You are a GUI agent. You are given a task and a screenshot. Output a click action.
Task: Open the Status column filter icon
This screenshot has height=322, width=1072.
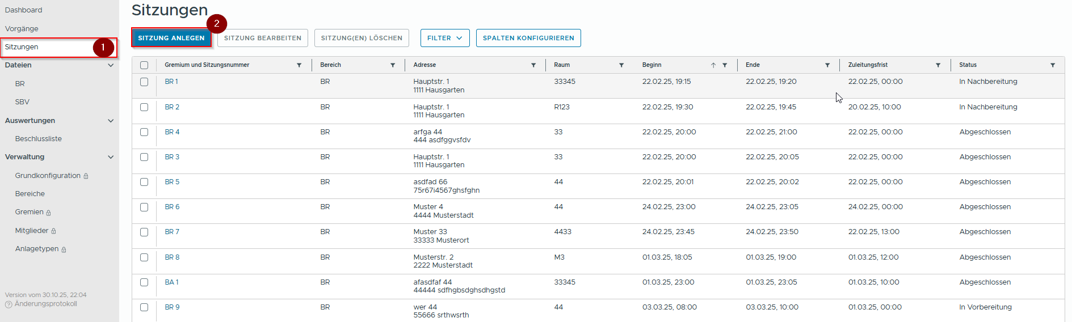(1053, 65)
